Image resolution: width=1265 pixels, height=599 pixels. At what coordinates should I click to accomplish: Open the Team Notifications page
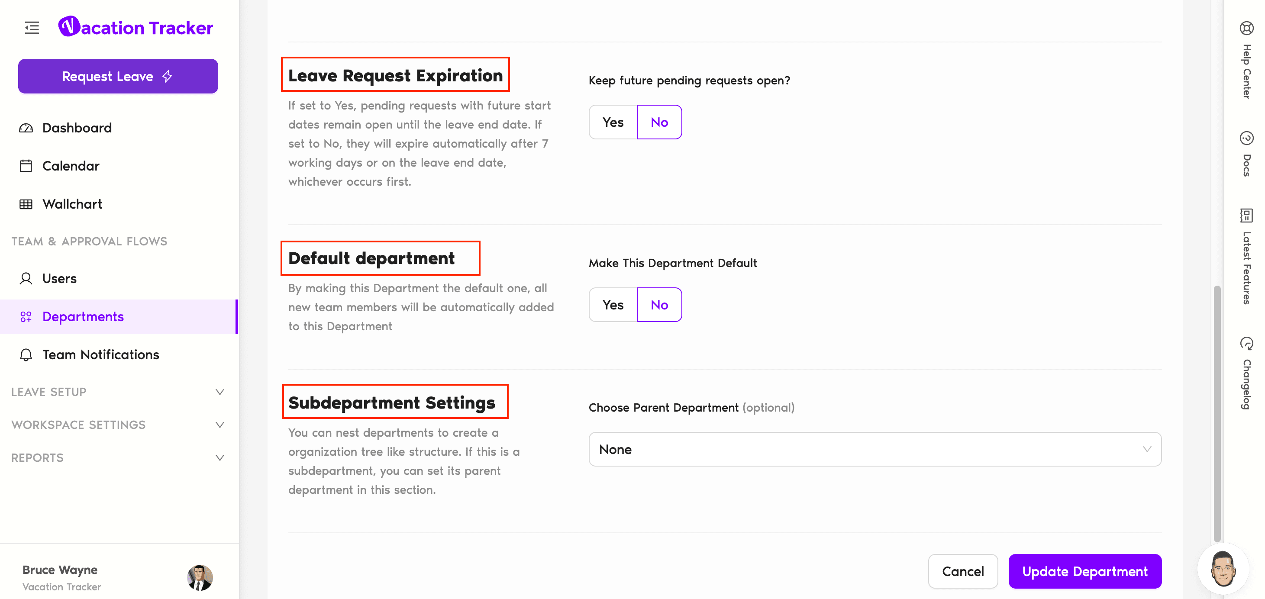tap(101, 354)
